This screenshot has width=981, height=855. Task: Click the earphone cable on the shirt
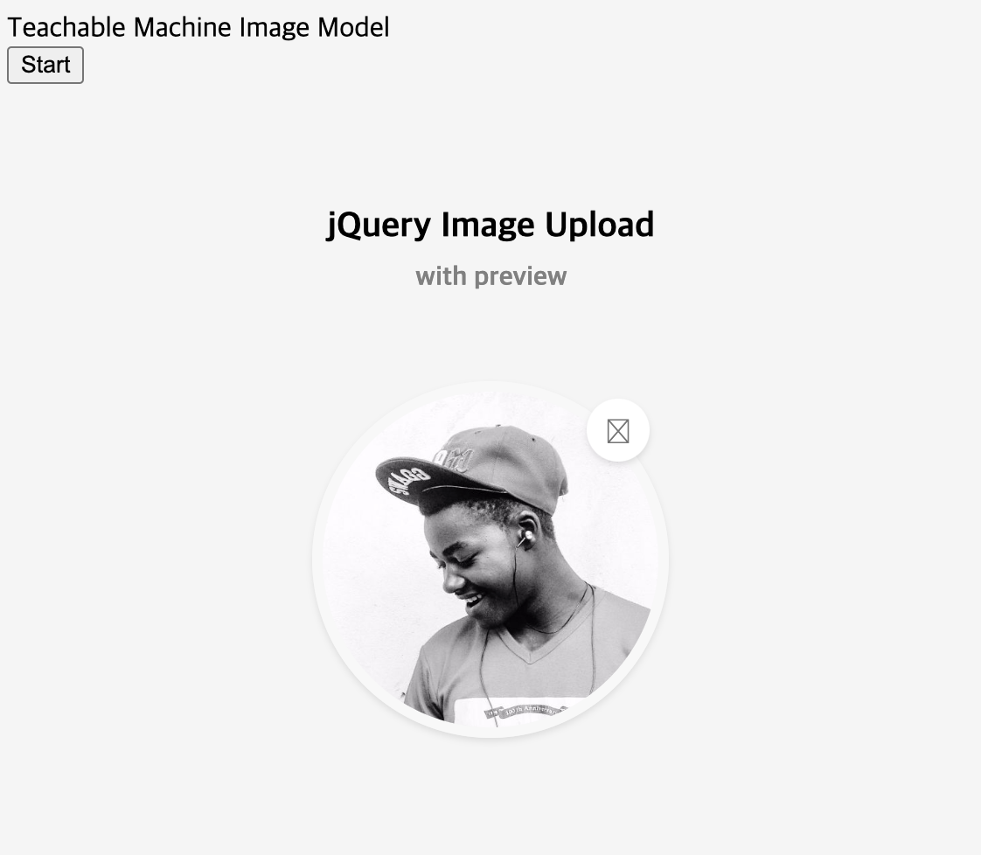[x=487, y=676]
